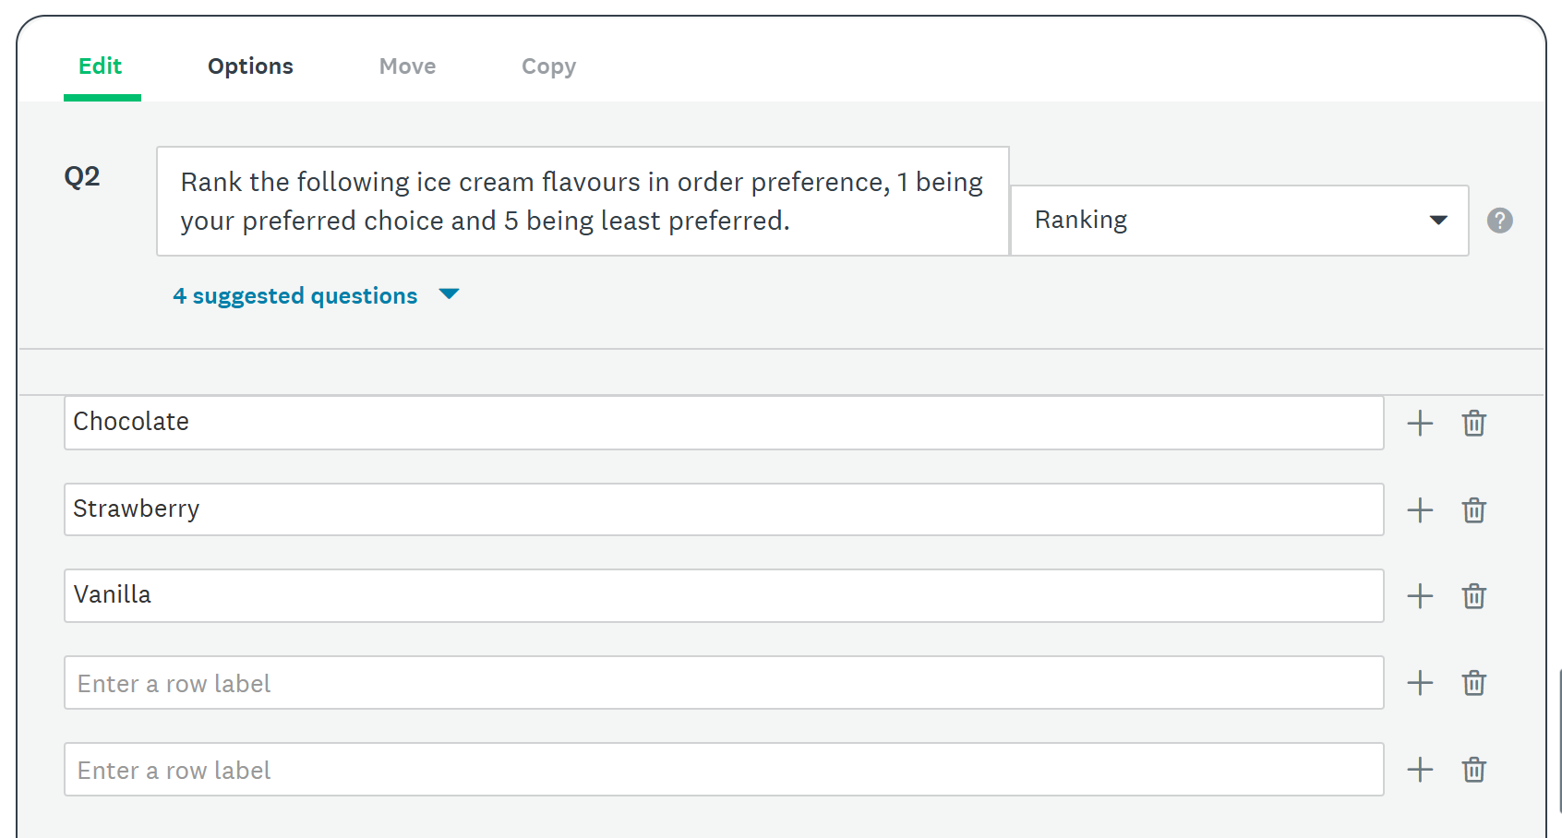Image resolution: width=1562 pixels, height=838 pixels.
Task: Click the question type help icon
Action: 1499,221
